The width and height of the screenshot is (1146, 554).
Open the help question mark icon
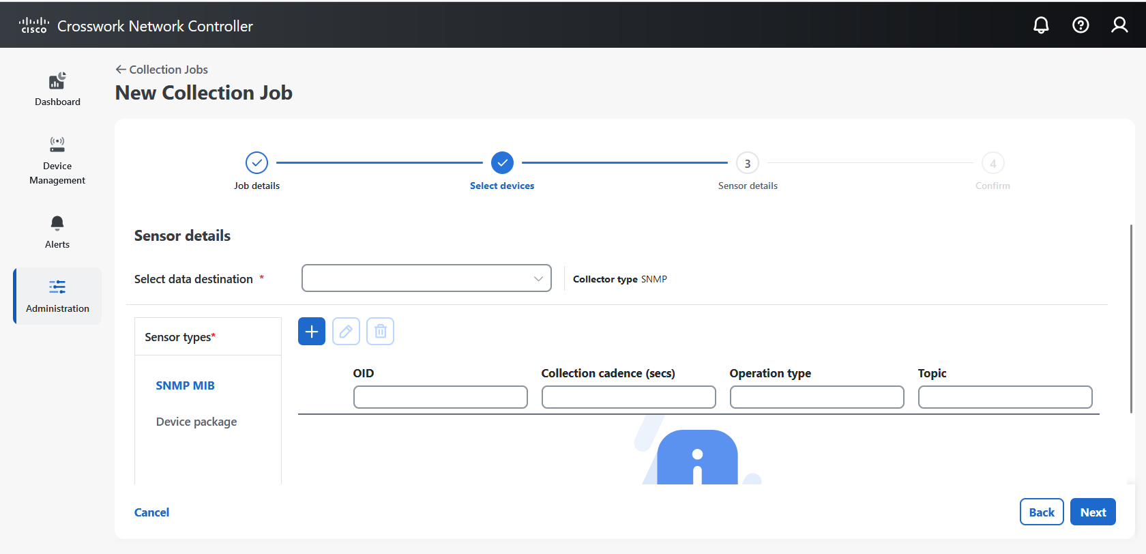1081,25
